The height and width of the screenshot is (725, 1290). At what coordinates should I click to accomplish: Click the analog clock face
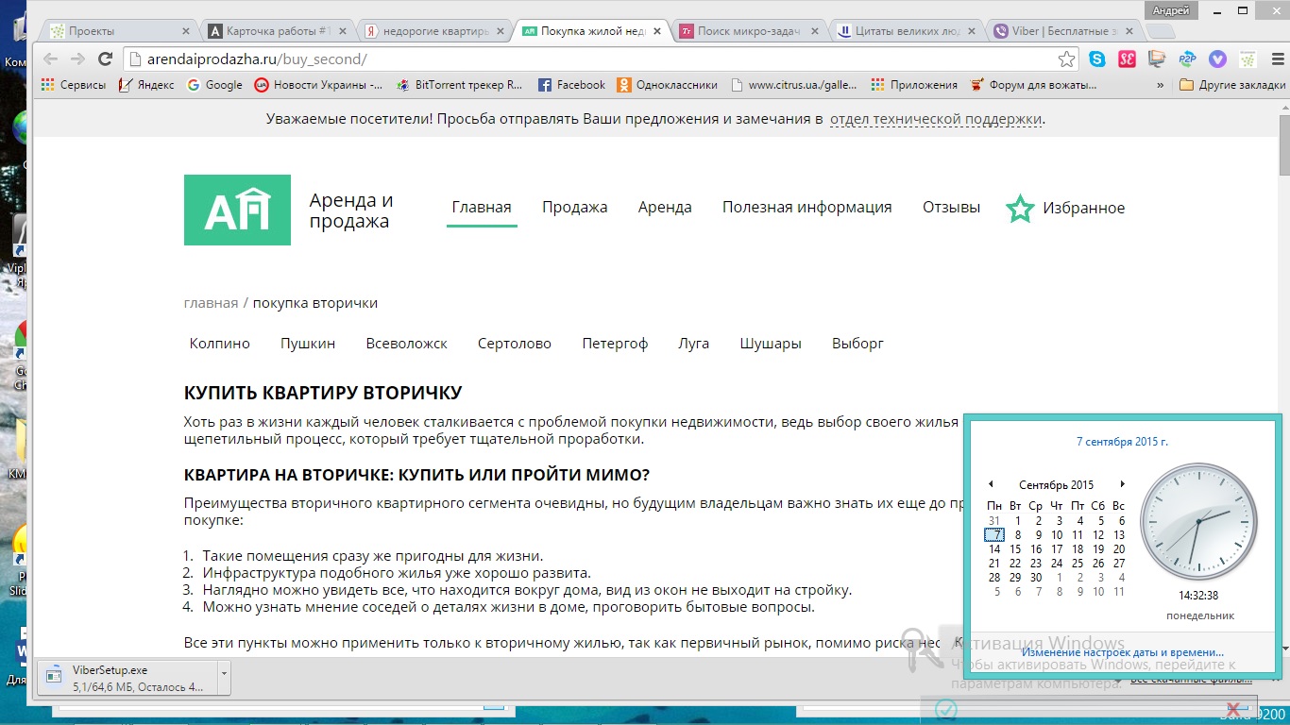coord(1198,521)
